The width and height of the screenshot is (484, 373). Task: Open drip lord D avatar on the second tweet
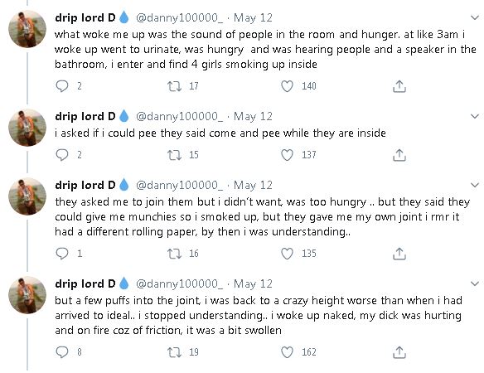tap(27, 128)
